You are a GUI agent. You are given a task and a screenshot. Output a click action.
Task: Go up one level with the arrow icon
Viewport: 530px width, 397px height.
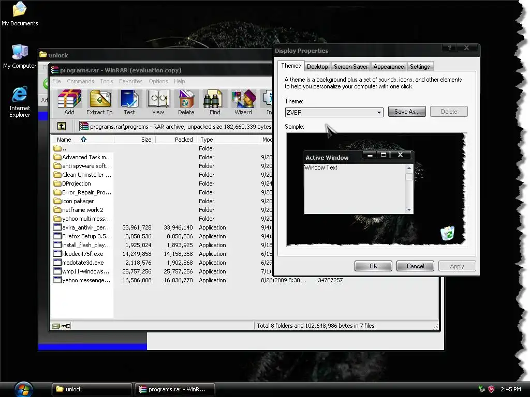(x=62, y=126)
